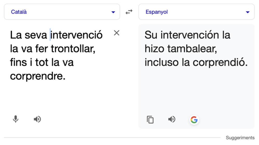
Task: Swap the Català and Espanyol languages
Action: tap(129, 12)
